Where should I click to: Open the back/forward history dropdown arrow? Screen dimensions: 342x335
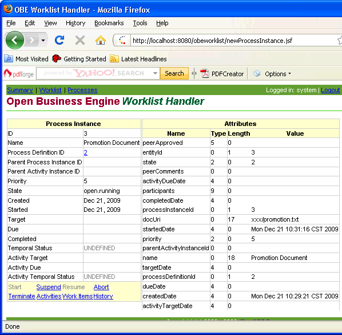click(x=43, y=41)
